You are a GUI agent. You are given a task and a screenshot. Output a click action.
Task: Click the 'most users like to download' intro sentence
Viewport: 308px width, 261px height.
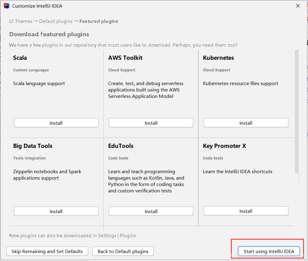point(123,45)
